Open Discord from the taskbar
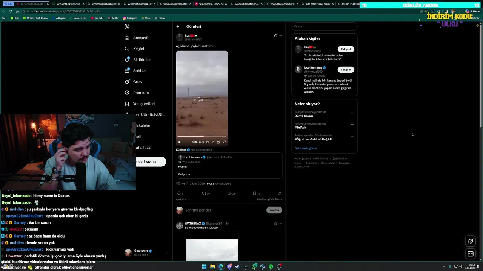 point(229,266)
